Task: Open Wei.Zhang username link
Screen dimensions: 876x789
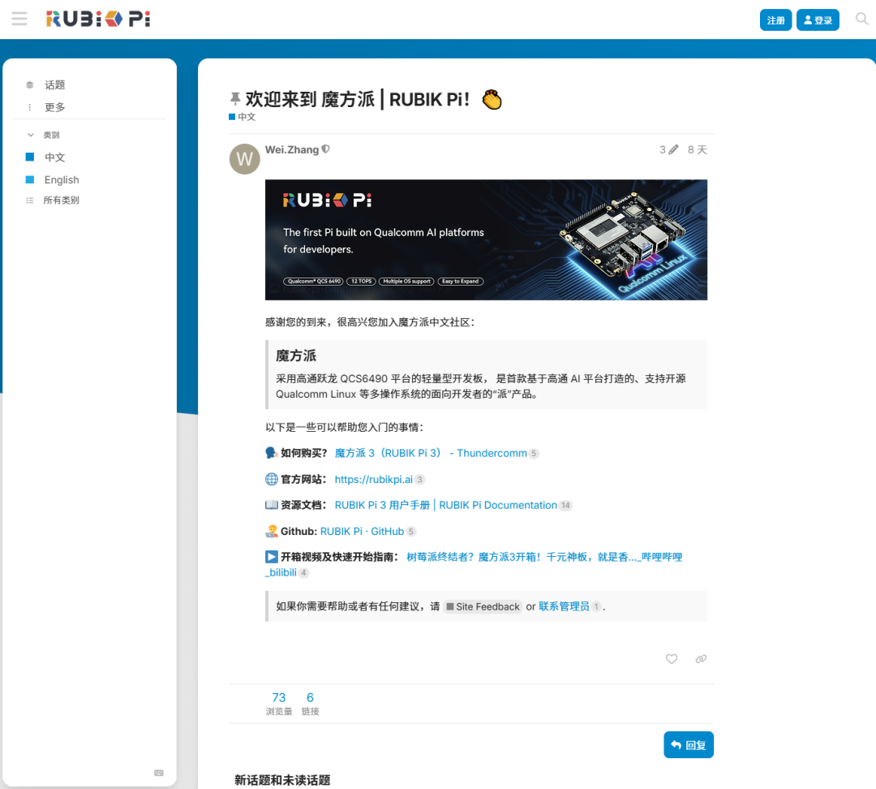Action: click(292, 149)
